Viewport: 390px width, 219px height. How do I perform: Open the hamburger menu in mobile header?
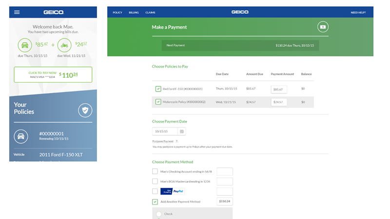click(x=17, y=12)
